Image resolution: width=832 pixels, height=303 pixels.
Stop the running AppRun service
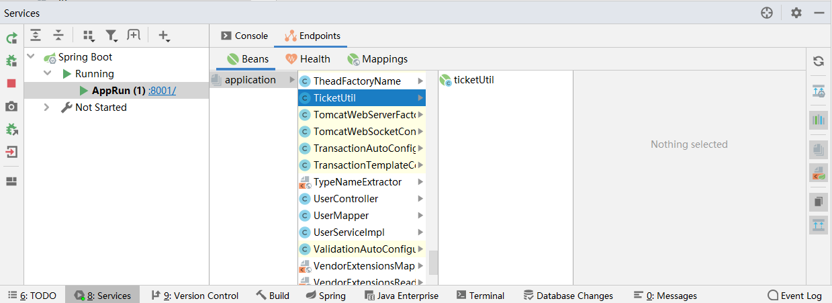coord(11,83)
